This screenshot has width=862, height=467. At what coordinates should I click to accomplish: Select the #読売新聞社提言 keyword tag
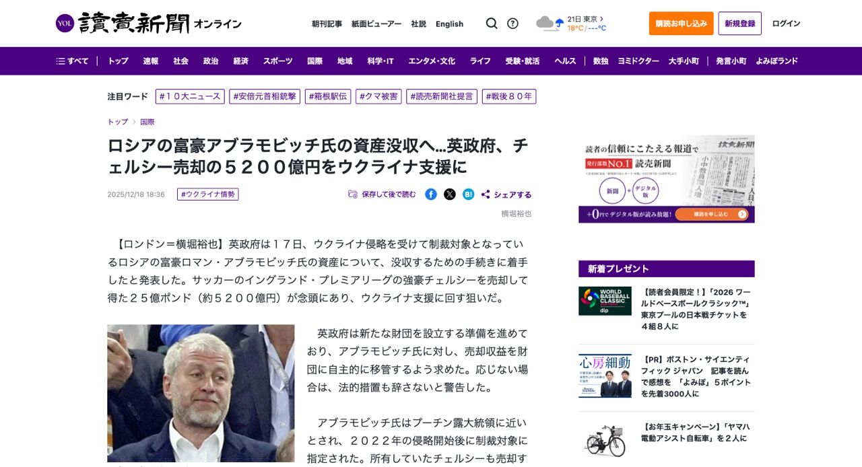(442, 96)
